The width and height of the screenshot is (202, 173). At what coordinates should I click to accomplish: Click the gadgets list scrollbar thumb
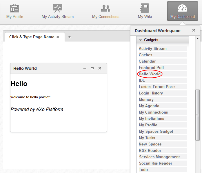pyautogui.click(x=197, y=115)
